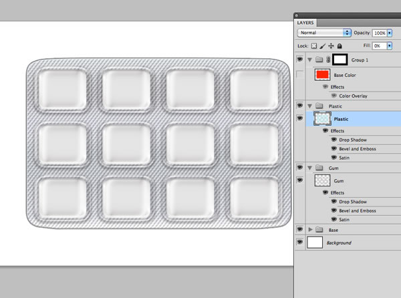This screenshot has height=298, width=401.
Task: Open the Opacity slider arrow
Action: coord(390,33)
